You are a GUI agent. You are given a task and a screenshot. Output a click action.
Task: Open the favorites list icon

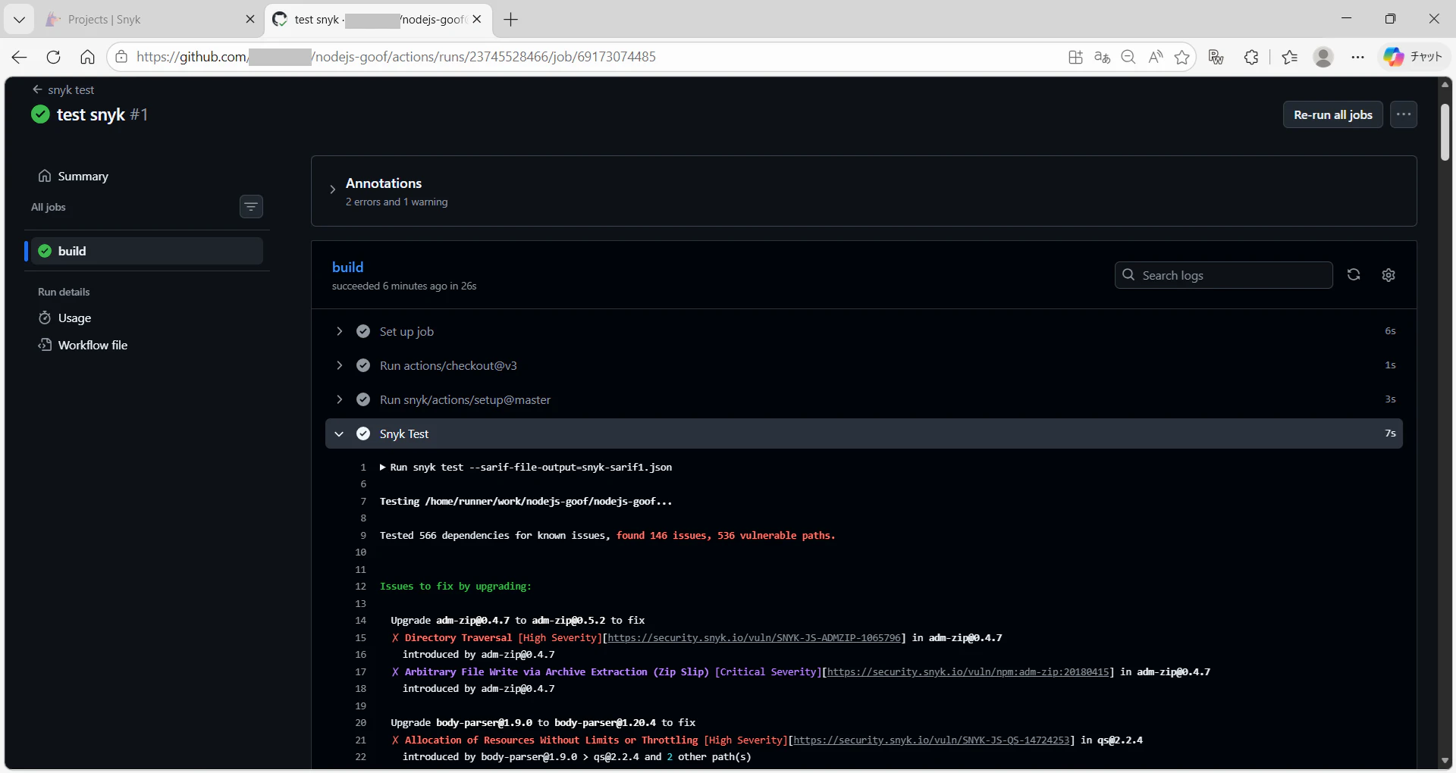coord(1289,57)
